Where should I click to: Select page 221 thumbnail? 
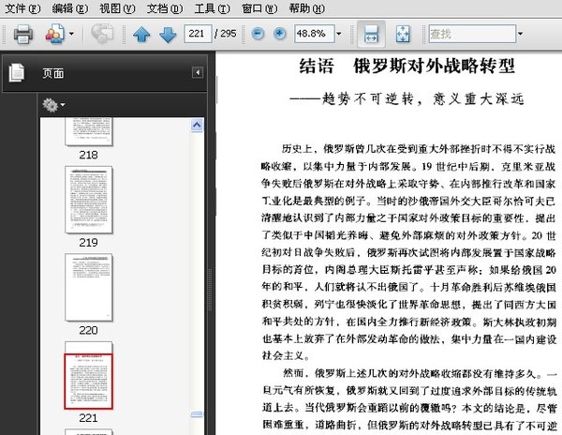coord(89,375)
